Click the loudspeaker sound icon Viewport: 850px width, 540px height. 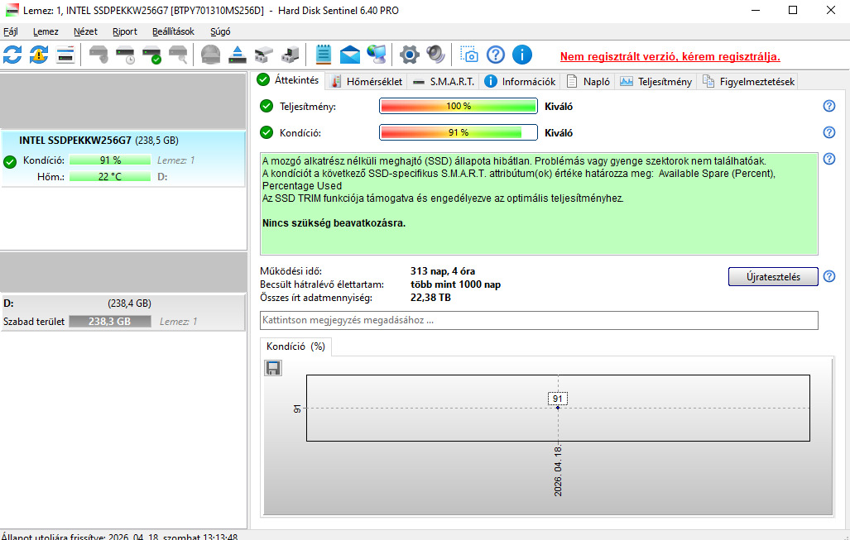click(x=436, y=55)
